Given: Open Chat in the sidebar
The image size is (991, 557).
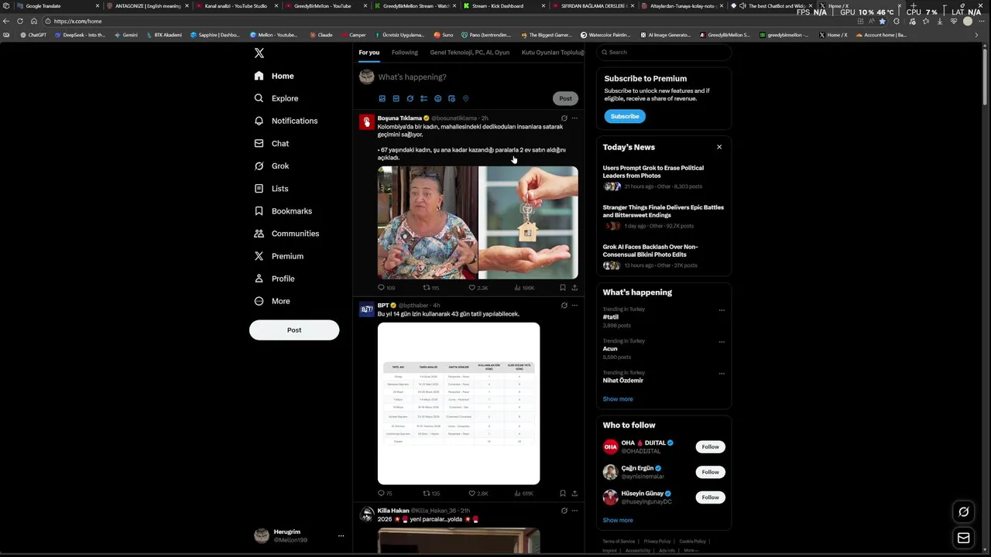Looking at the screenshot, I should tap(272, 143).
